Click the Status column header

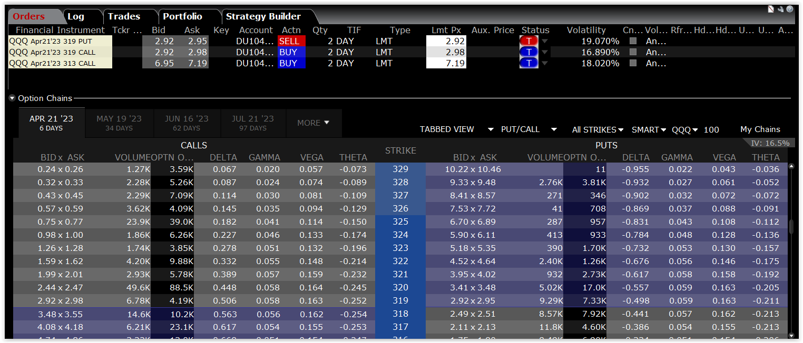tap(535, 30)
